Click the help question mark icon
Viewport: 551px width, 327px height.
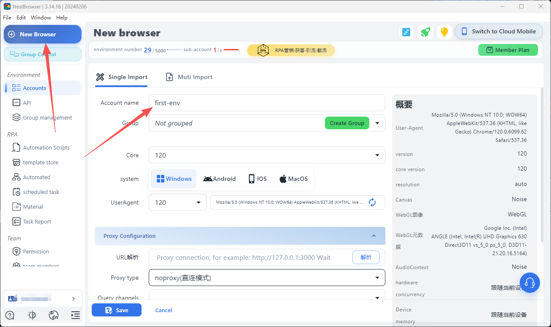9,315
